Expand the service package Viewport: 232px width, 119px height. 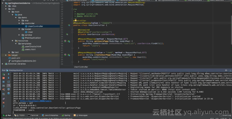19,35
